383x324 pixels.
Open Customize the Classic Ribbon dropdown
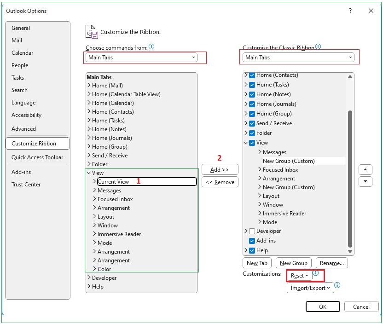tap(298, 58)
